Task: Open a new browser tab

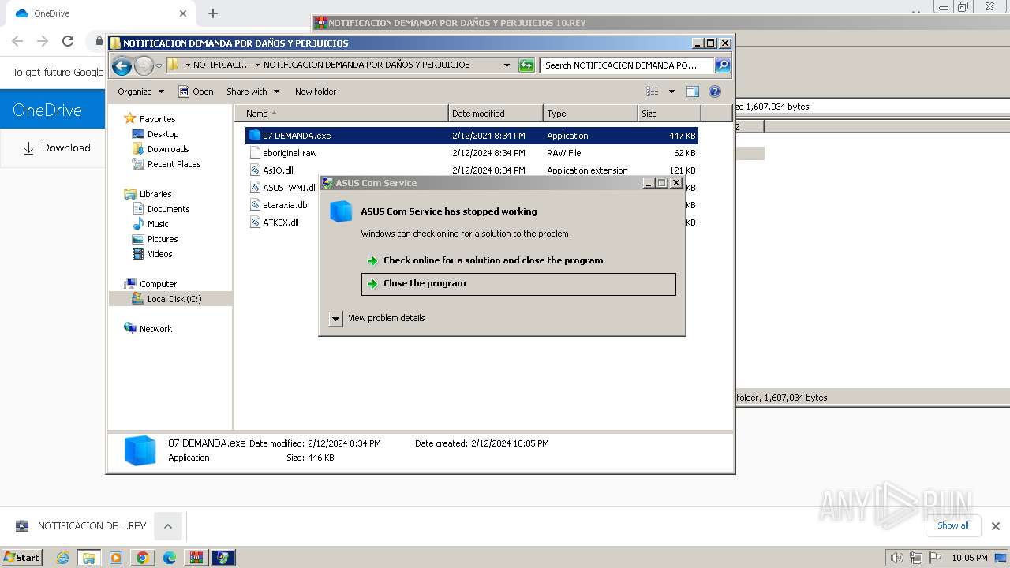Action: click(213, 13)
